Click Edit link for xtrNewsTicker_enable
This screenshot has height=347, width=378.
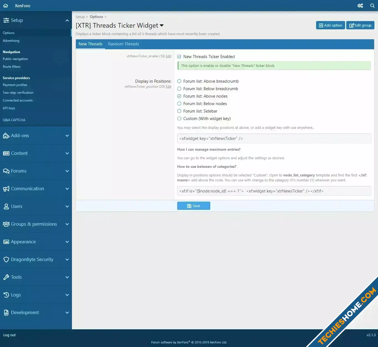(x=169, y=56)
